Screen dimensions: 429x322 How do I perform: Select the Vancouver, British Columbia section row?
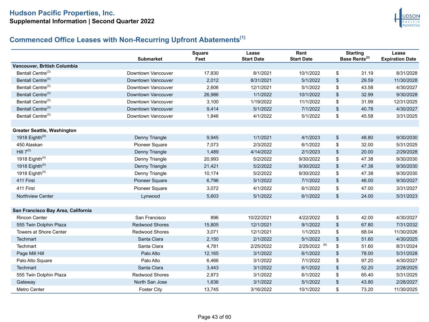coord(215,66)
